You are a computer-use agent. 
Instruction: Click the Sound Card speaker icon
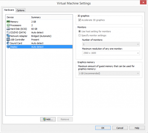coord(8,43)
